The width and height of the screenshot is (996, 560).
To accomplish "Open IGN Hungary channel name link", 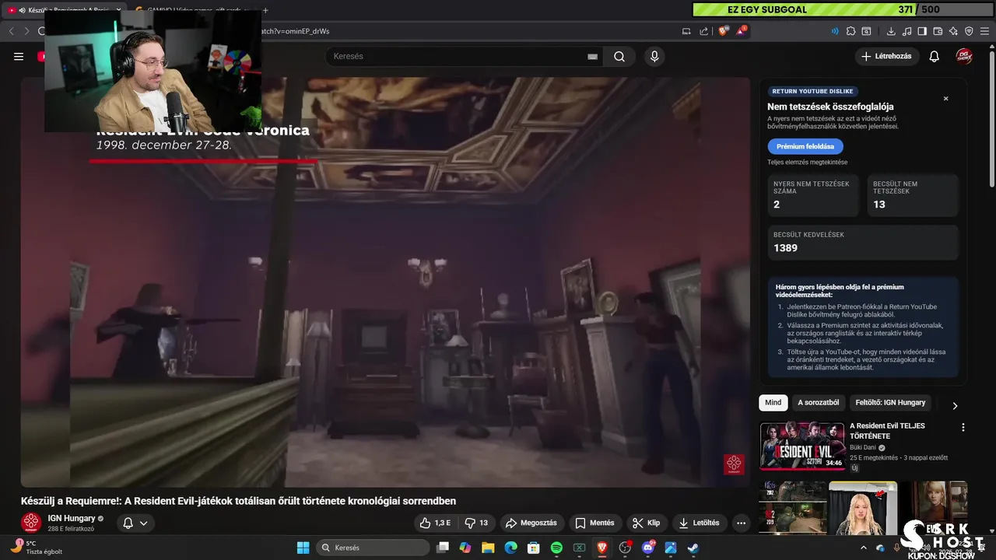I will pos(72,518).
